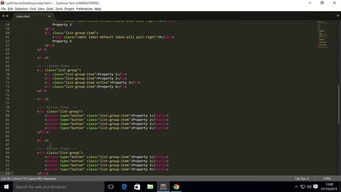Click the 'Button Items' comment on line 88
This screenshot has height=192, width=341.
tap(57, 149)
